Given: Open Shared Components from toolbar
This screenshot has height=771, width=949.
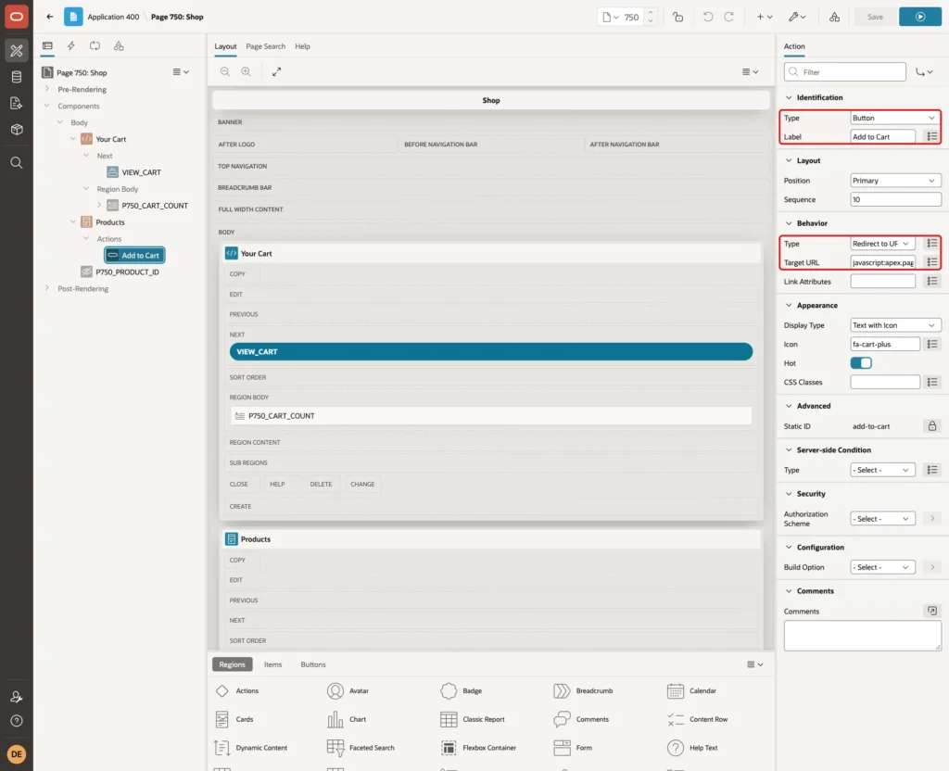Looking at the screenshot, I should click(x=835, y=17).
